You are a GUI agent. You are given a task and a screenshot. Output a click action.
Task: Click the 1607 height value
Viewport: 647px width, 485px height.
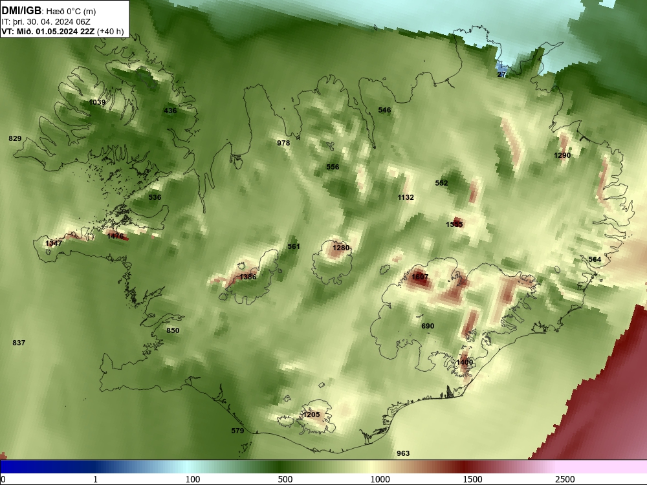[420, 277]
